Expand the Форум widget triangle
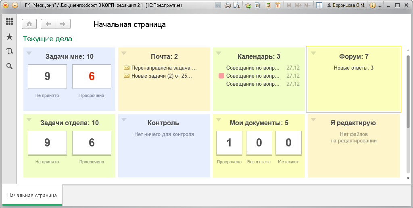This screenshot has height=208, width=413. coord(313,54)
